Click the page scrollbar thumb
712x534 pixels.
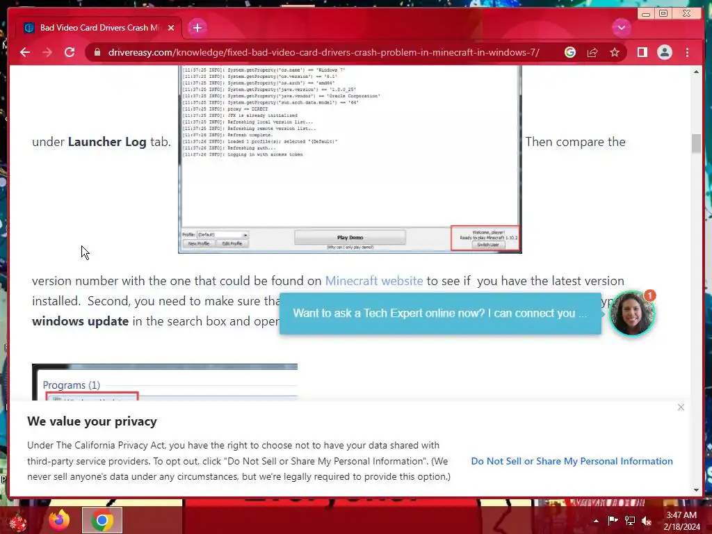tap(696, 143)
